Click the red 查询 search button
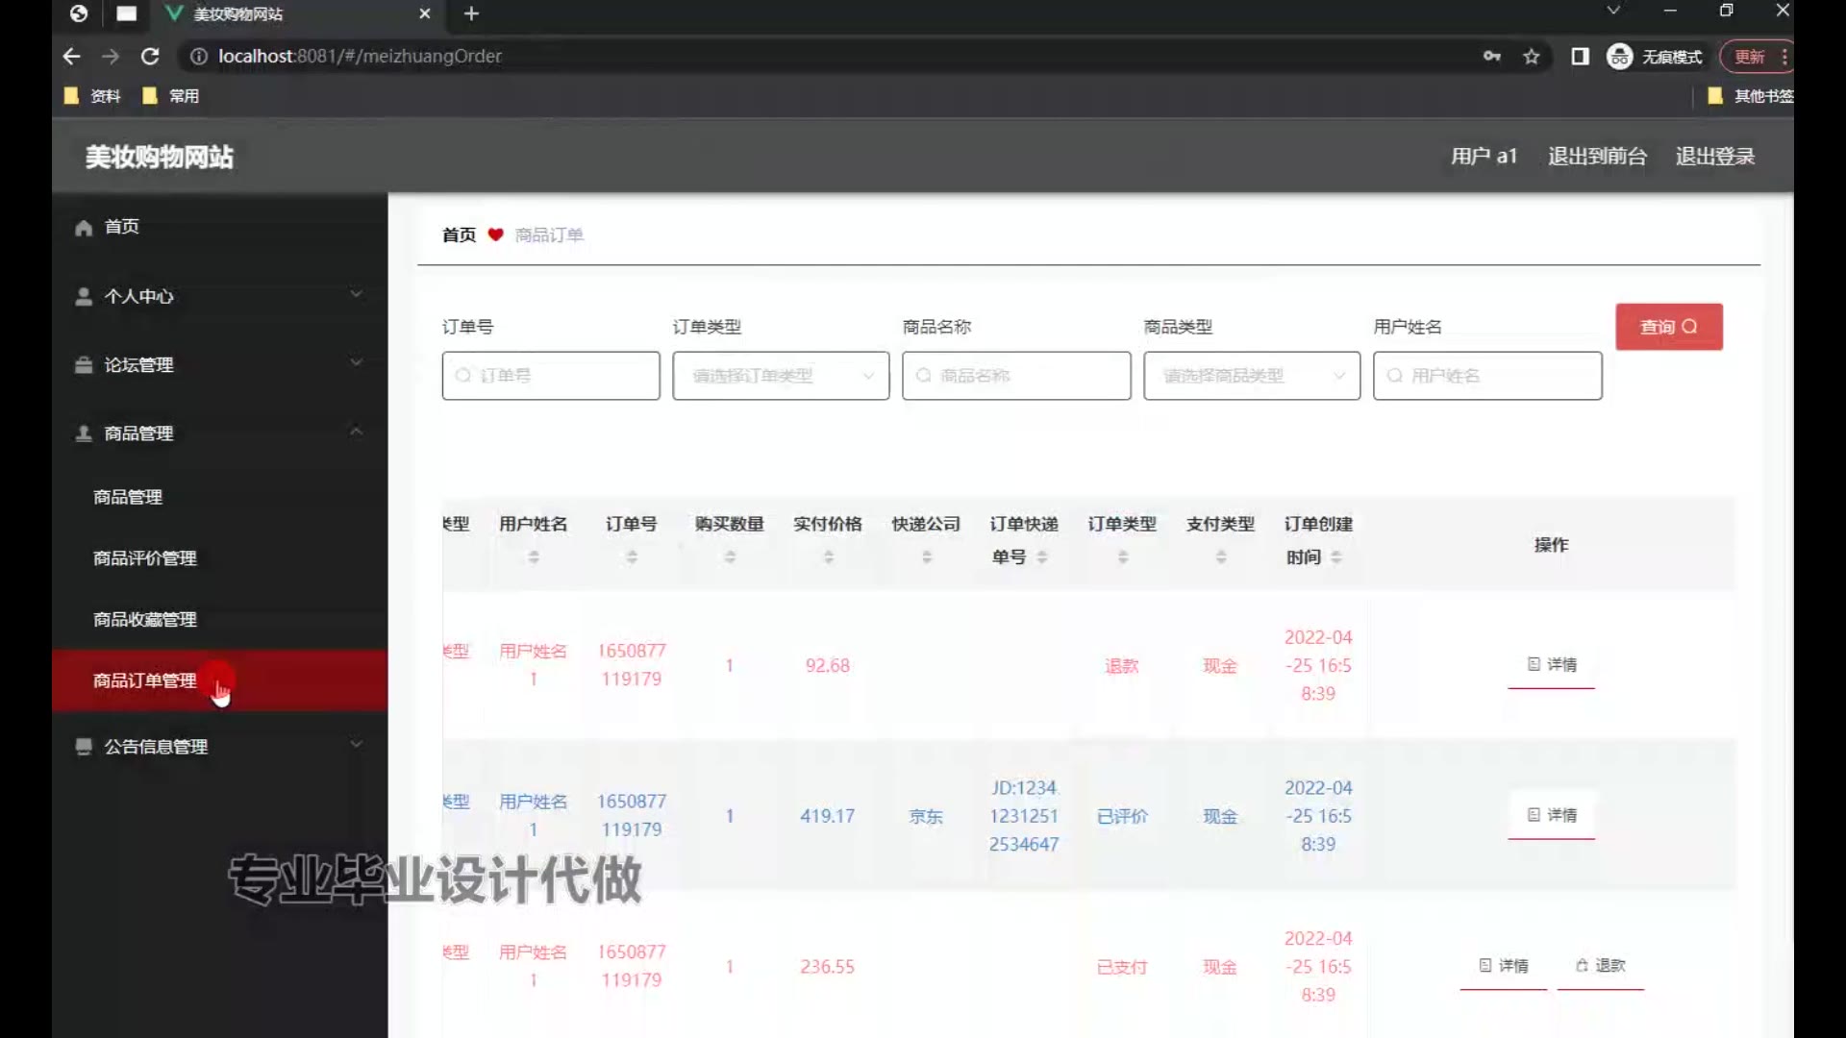The width and height of the screenshot is (1846, 1038). click(x=1668, y=327)
